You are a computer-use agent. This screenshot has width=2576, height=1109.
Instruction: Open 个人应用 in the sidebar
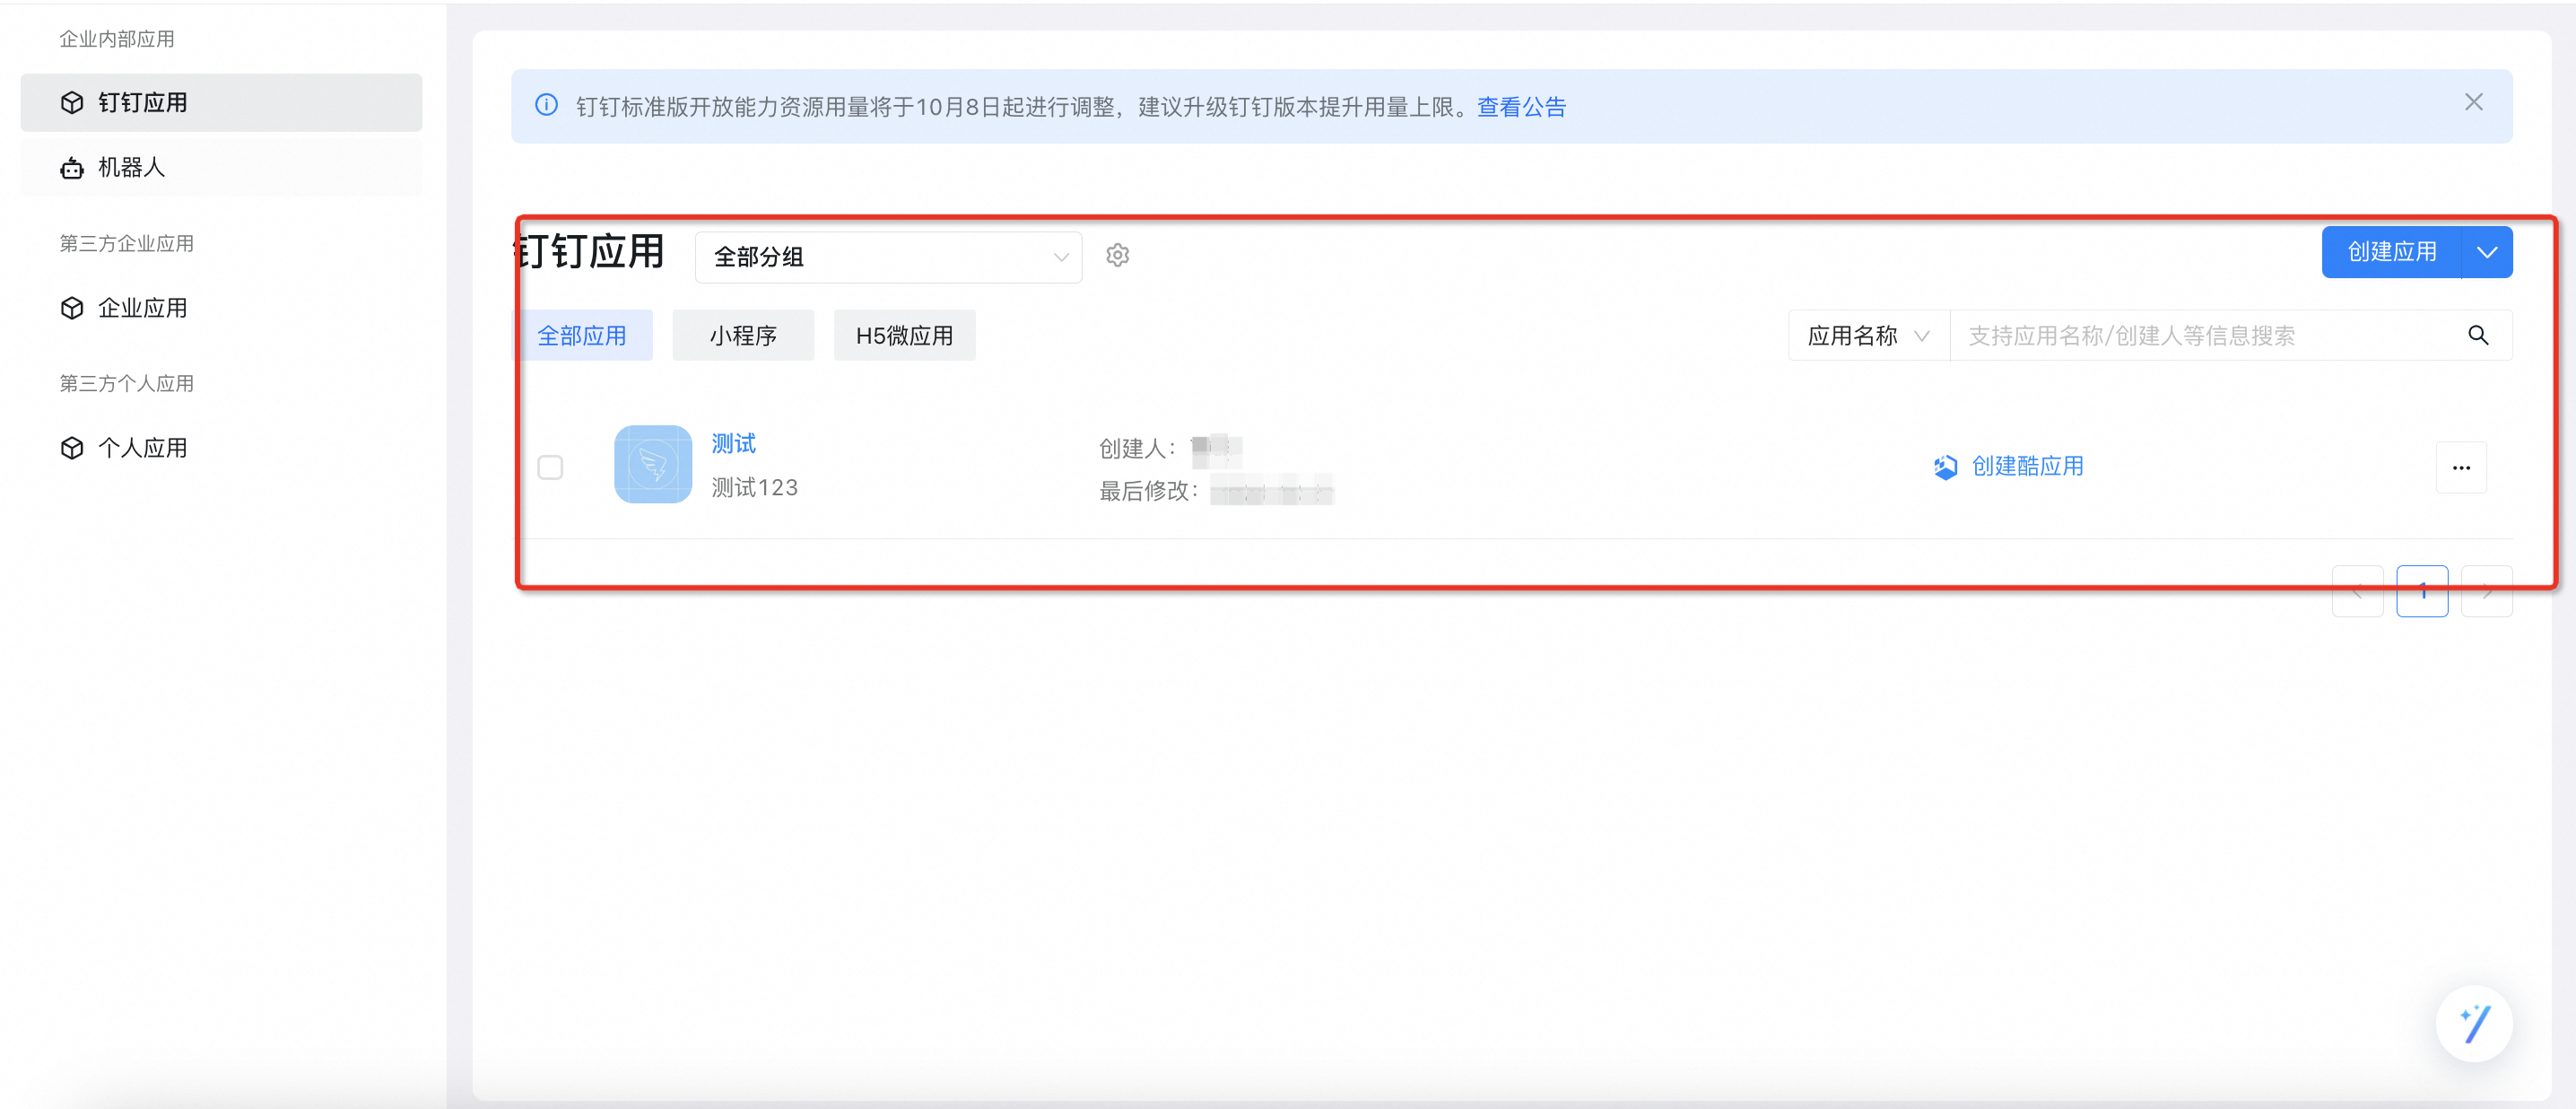(221, 448)
